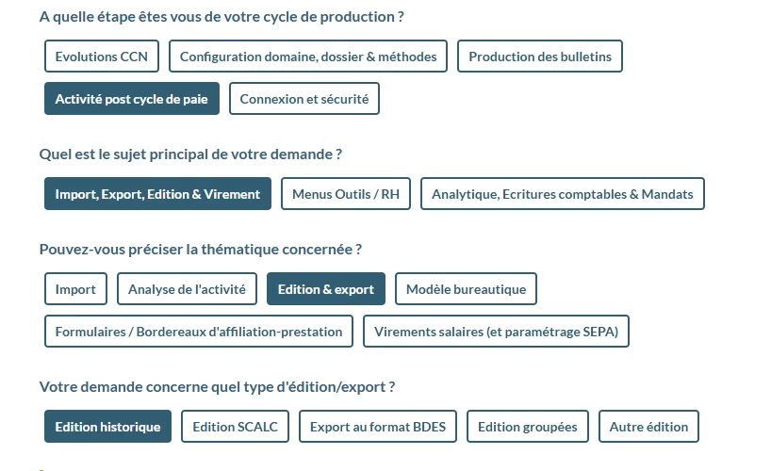Click the Edition historique button
771x471 pixels.
click(107, 427)
